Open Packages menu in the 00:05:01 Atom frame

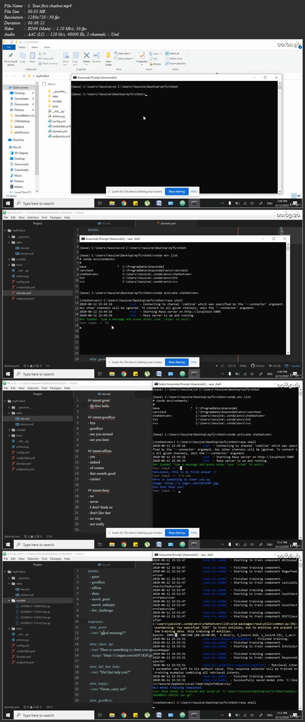56,388
